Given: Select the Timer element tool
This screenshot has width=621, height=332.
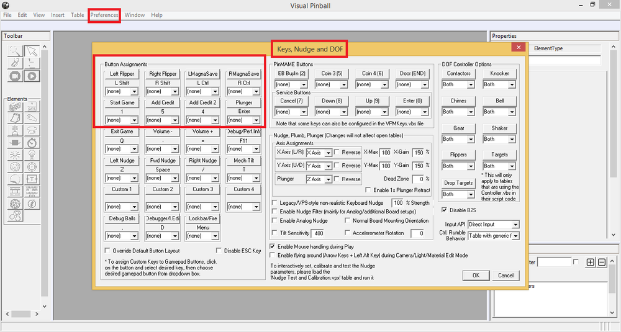Looking at the screenshot, I should point(32,142).
